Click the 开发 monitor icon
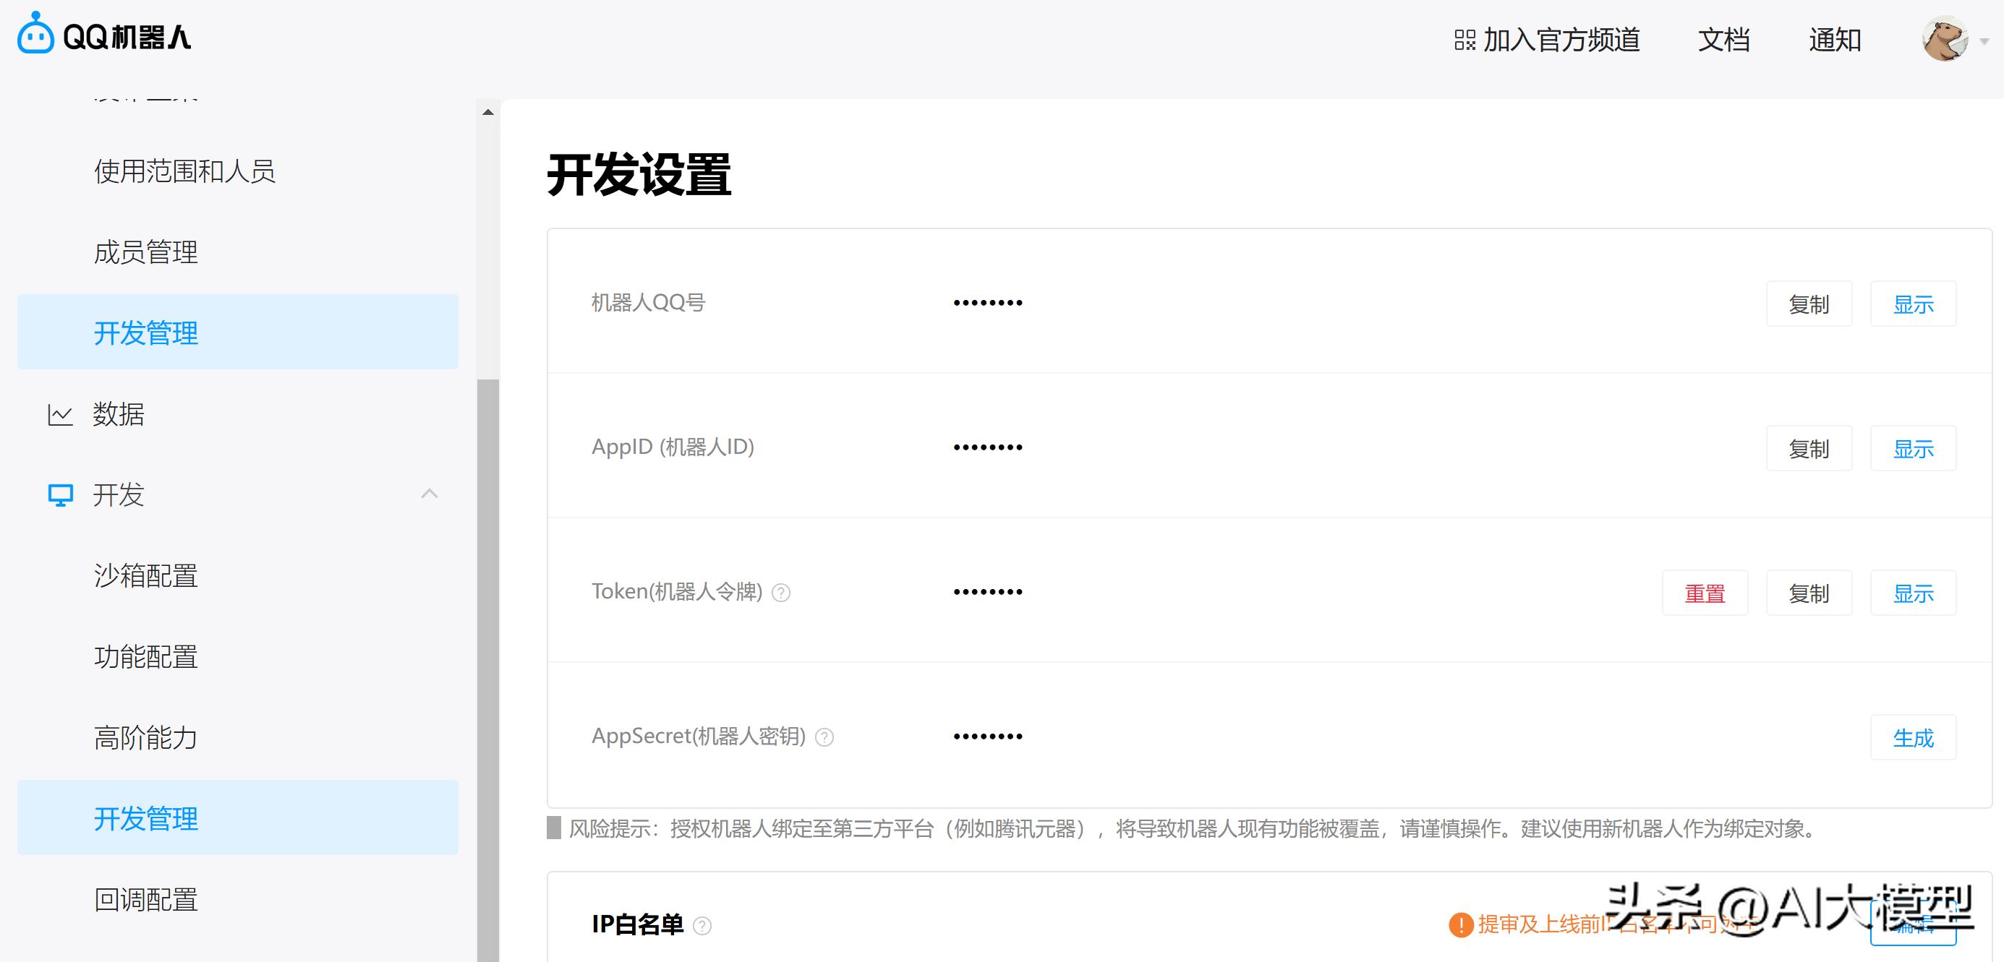The height and width of the screenshot is (962, 2004). 60,495
